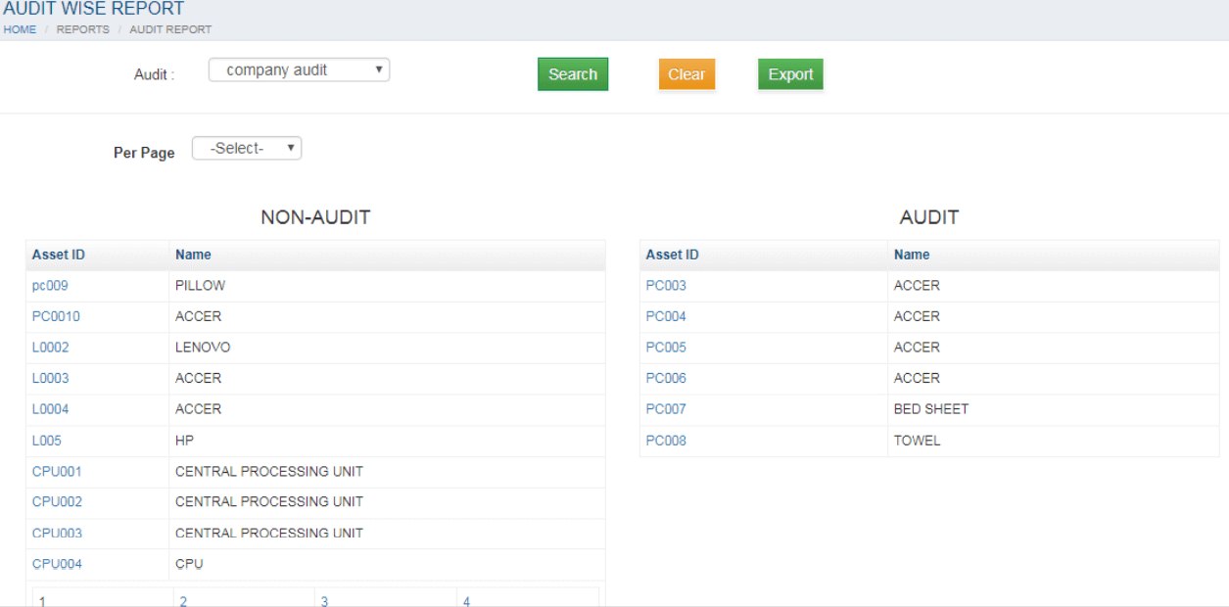Viewport: 1229px width, 607px height.
Task: Click the ACCER name in PC0010 row
Action: click(198, 316)
